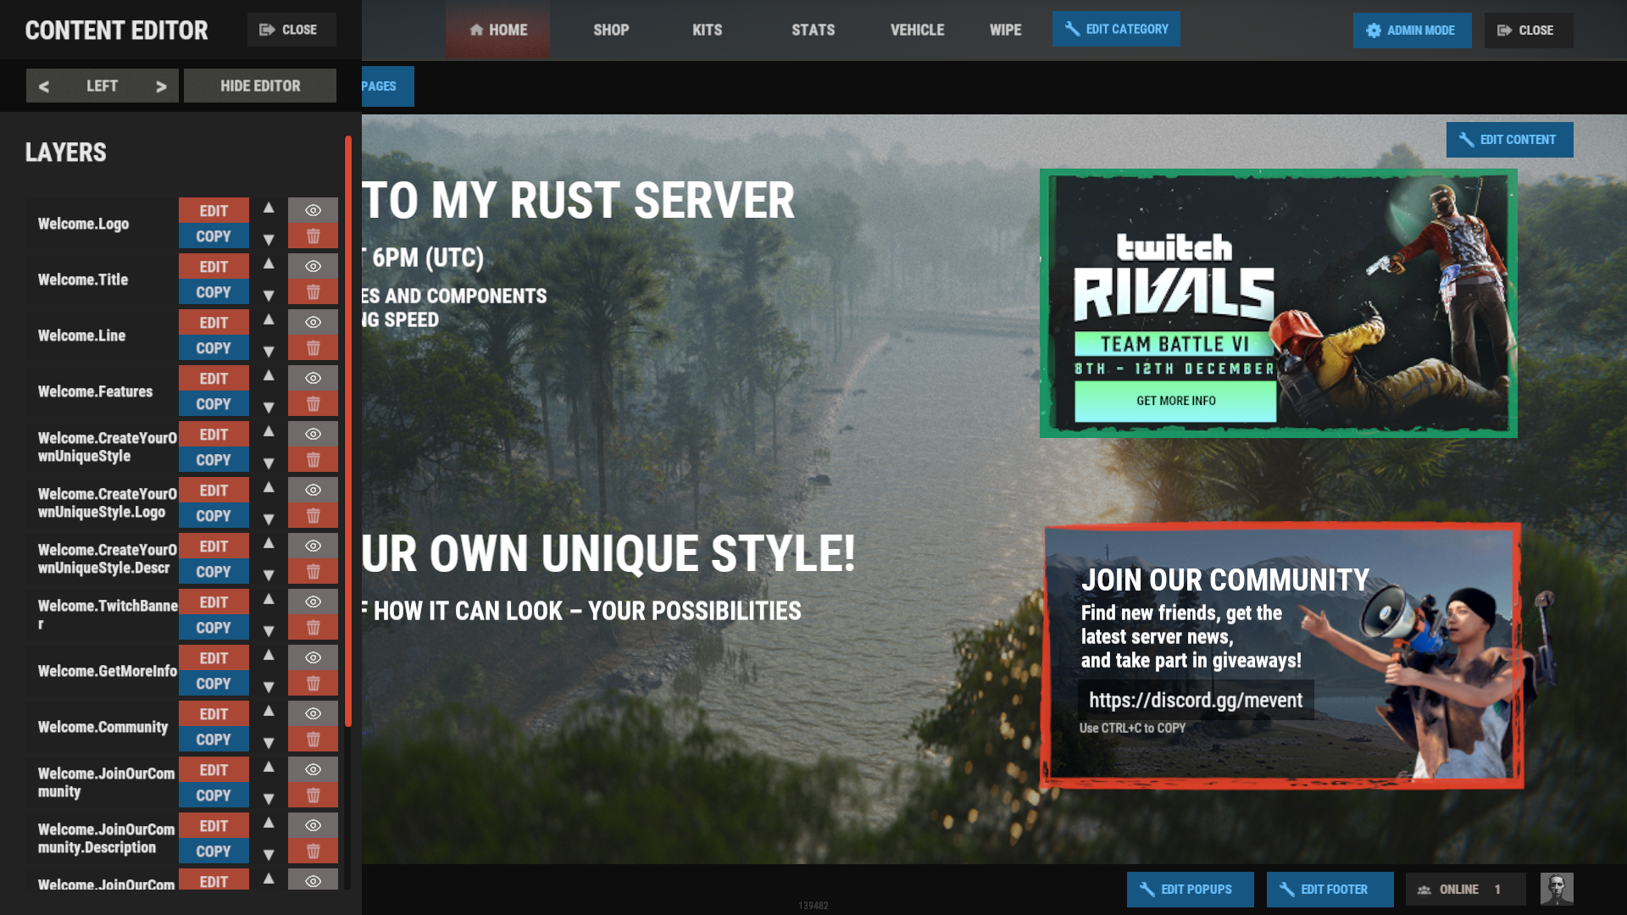
Task: Delete the Welcome.TwitchBanner layer
Action: point(313,628)
